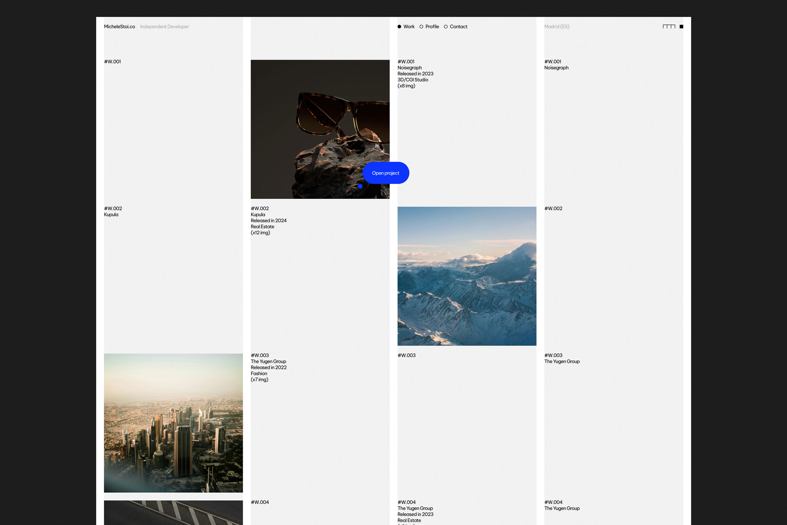Select the Contact radio nav item
787x525 pixels.
point(456,27)
